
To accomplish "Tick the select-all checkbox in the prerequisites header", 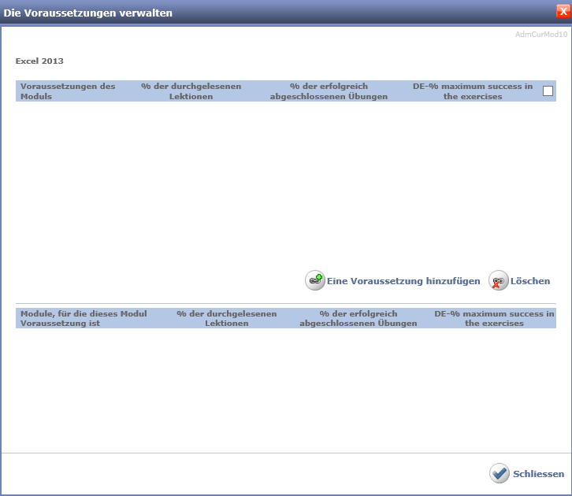I will pyautogui.click(x=548, y=91).
